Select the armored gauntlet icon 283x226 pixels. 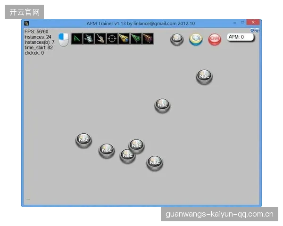(x=89, y=39)
